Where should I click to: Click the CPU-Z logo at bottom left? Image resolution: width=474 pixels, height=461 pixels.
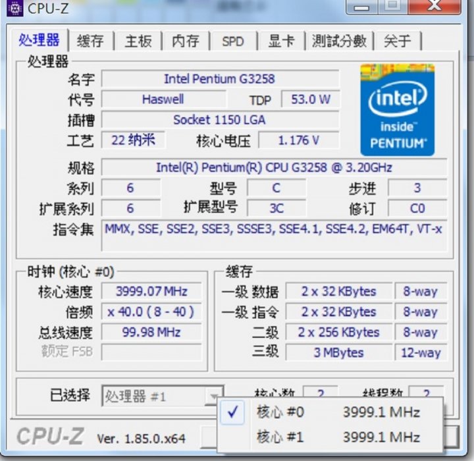(50, 436)
